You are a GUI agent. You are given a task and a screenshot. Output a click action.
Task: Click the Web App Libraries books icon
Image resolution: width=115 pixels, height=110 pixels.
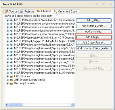coord(11,83)
